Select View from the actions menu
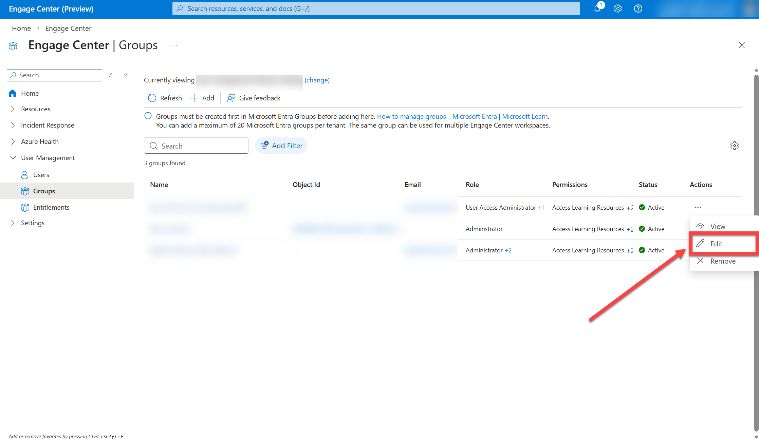The height and width of the screenshot is (439, 759). [724, 226]
